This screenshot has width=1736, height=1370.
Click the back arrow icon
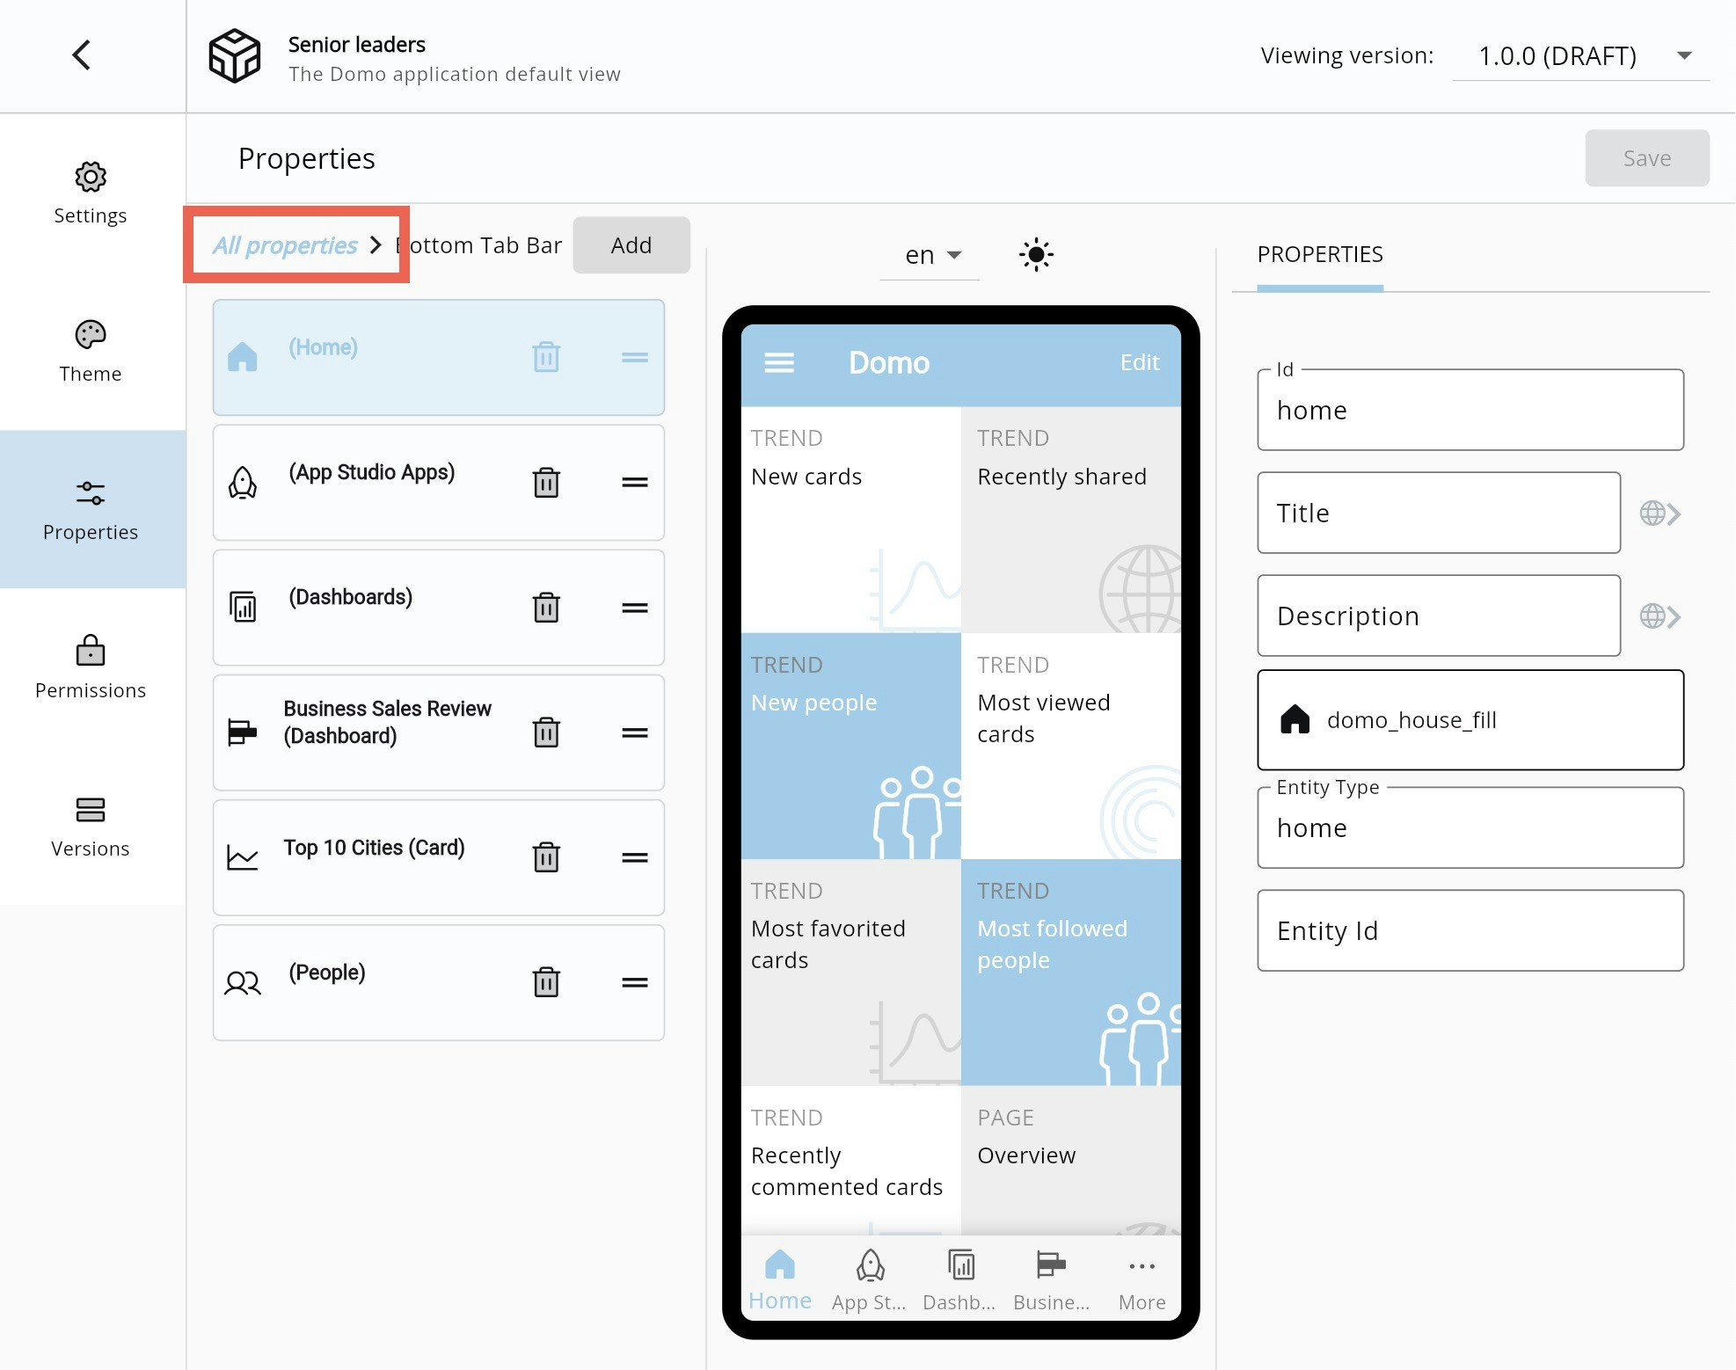tap(82, 55)
